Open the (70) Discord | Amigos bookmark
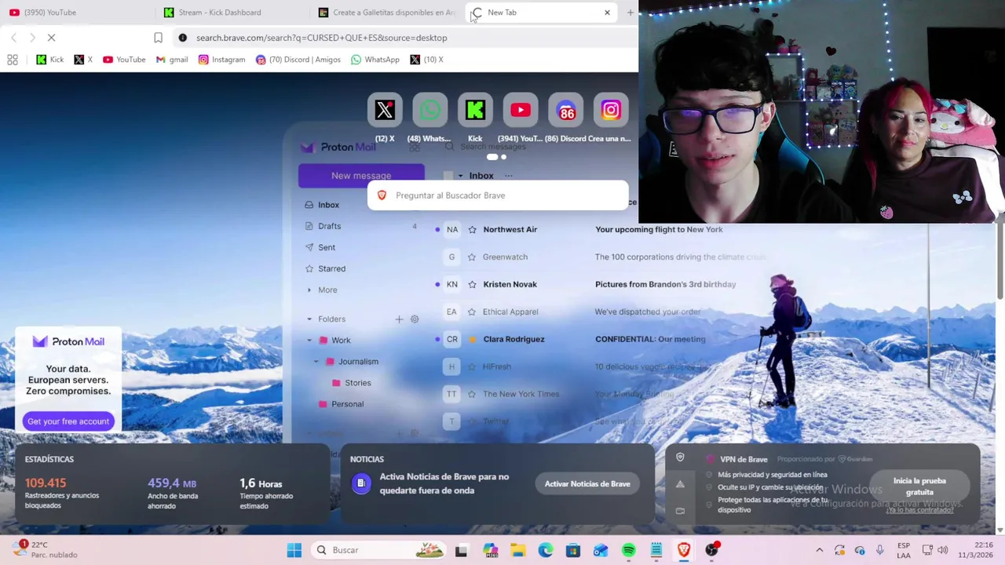 (x=298, y=60)
